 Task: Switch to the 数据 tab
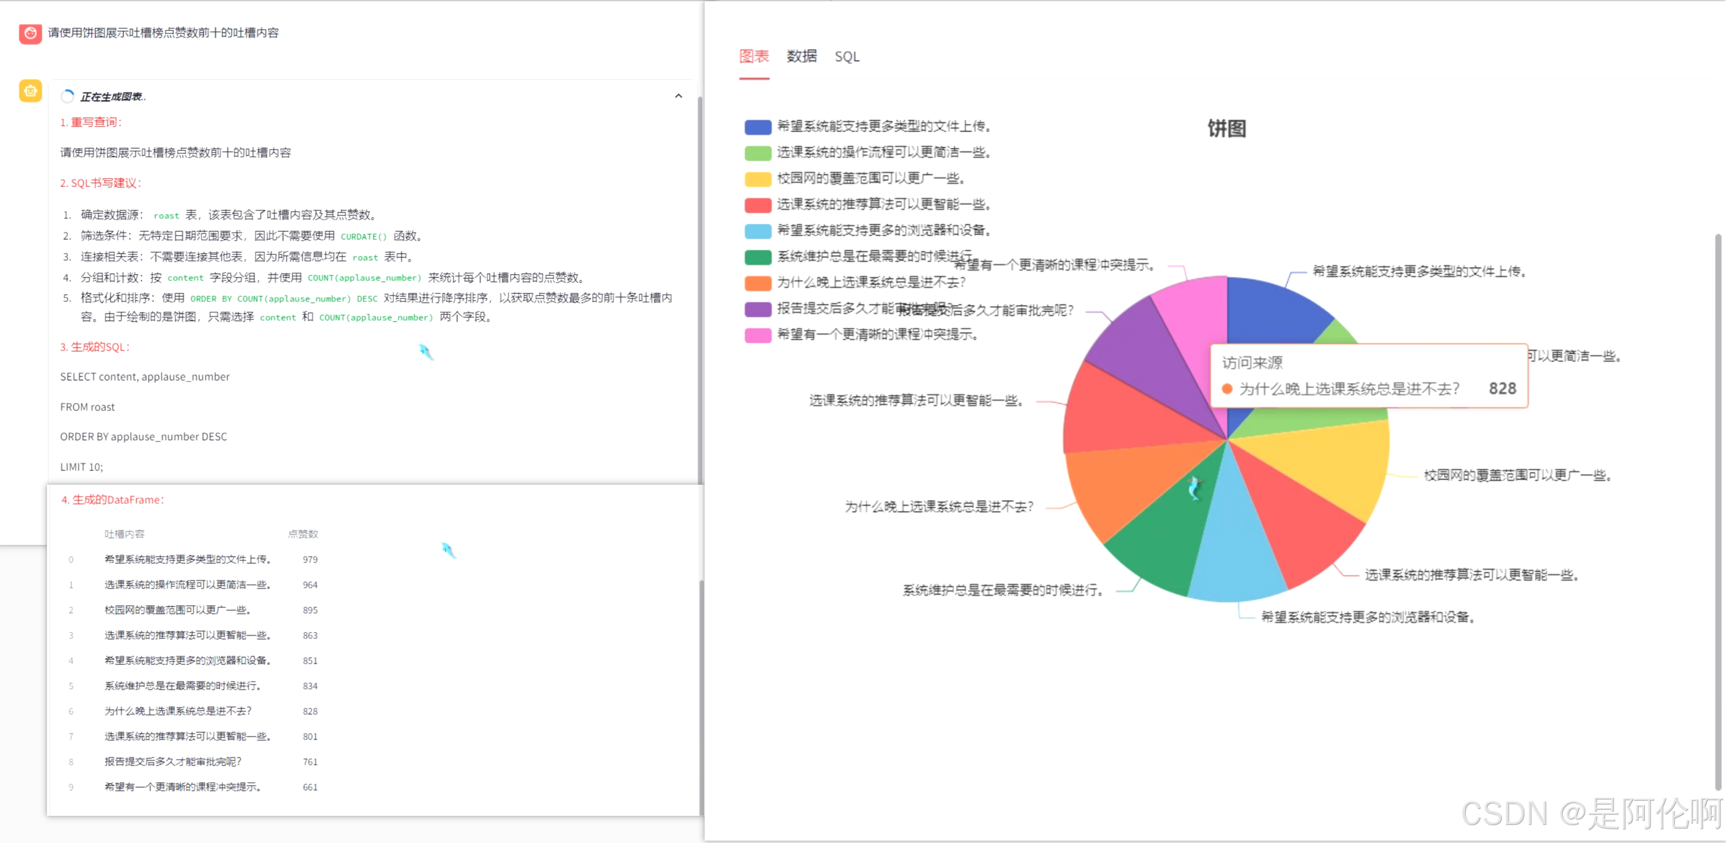(802, 56)
